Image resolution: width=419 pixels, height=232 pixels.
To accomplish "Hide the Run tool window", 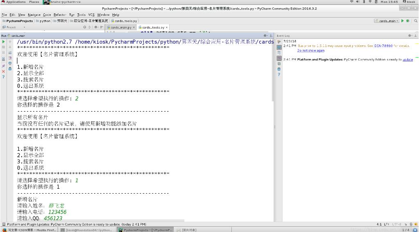I will coord(271,36).
